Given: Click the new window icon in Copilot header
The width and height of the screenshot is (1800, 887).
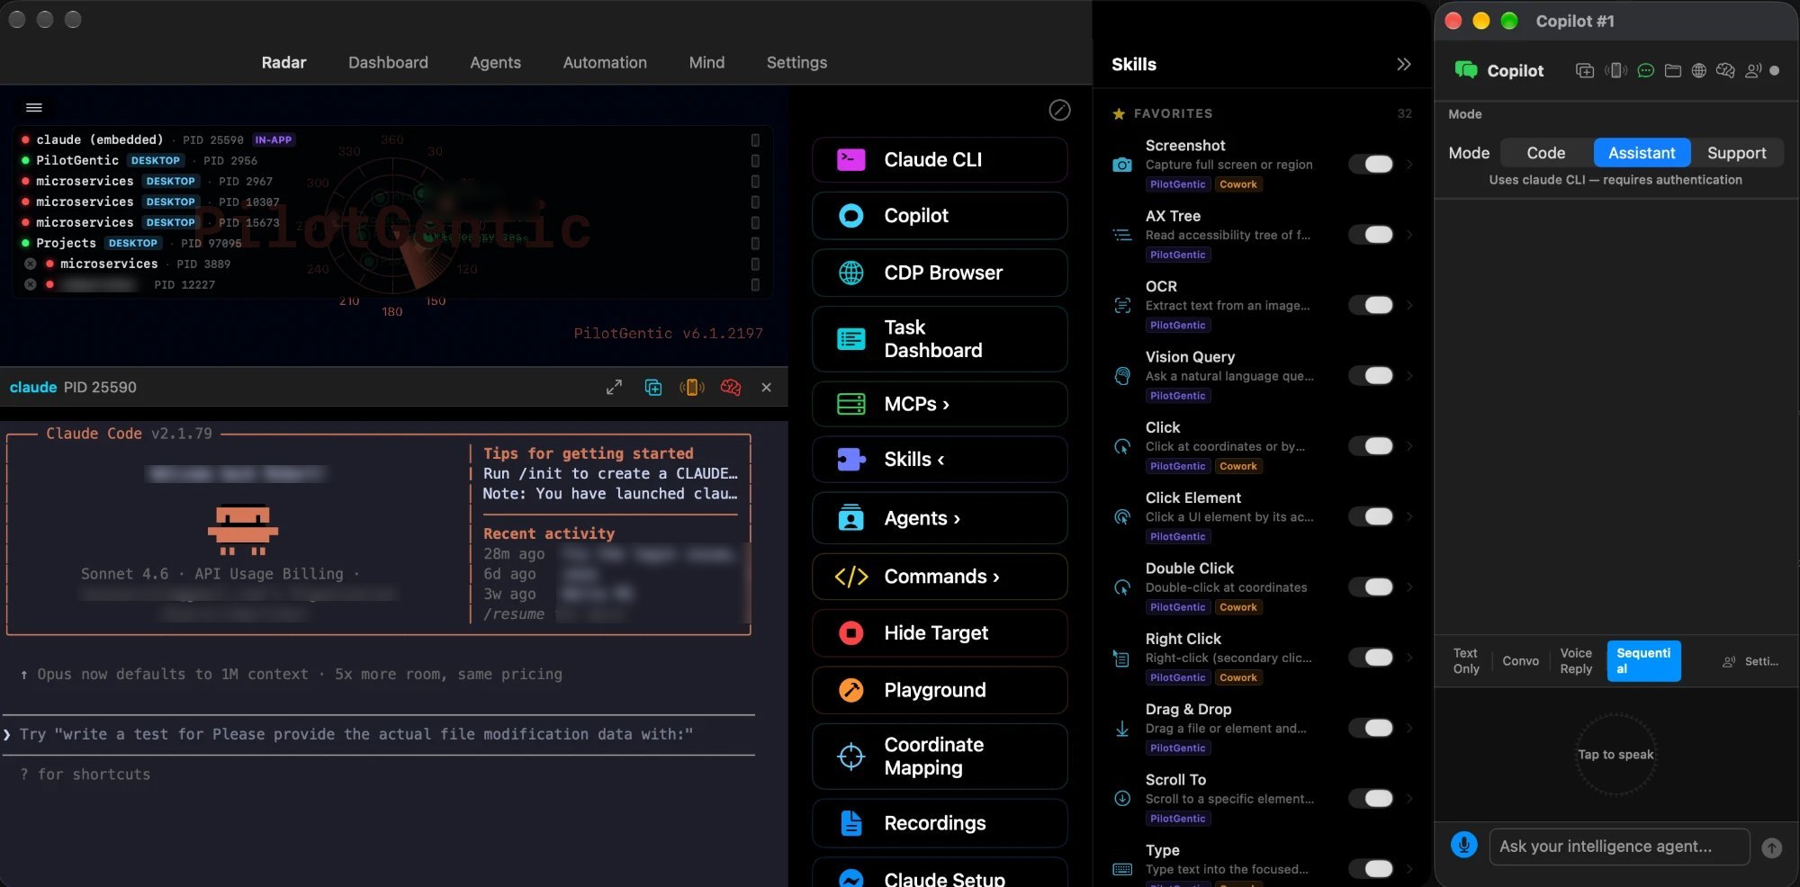Looking at the screenshot, I should pos(1585,70).
